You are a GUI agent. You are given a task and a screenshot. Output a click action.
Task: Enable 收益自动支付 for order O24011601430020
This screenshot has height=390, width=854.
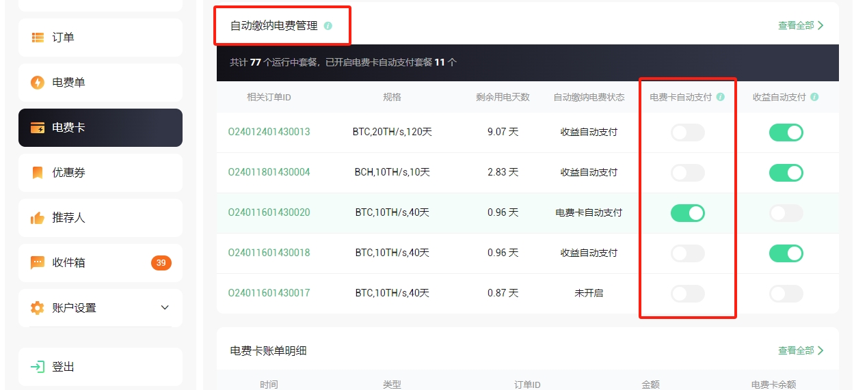tap(786, 213)
